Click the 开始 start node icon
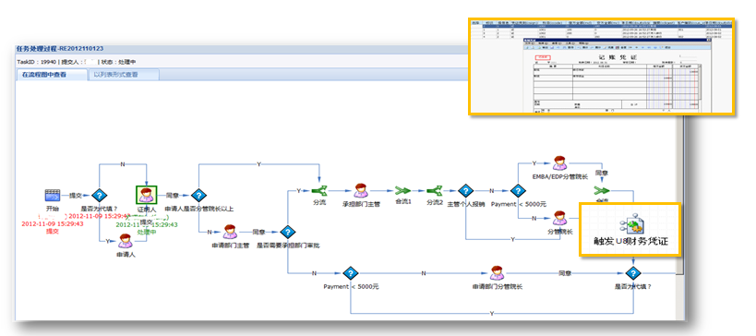Image resolution: width=756 pixels, height=336 pixels. pos(52,196)
